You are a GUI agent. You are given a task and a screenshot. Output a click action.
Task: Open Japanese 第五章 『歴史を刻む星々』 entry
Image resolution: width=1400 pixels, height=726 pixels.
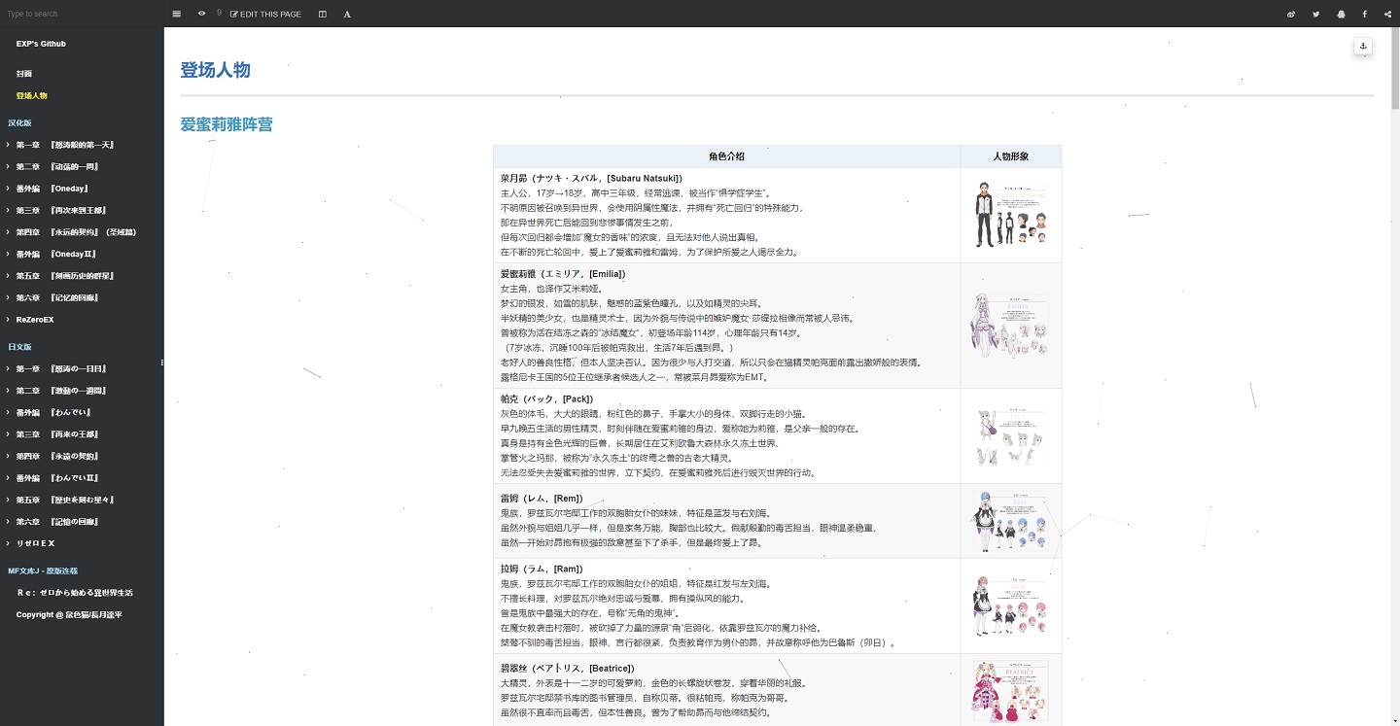(65, 500)
